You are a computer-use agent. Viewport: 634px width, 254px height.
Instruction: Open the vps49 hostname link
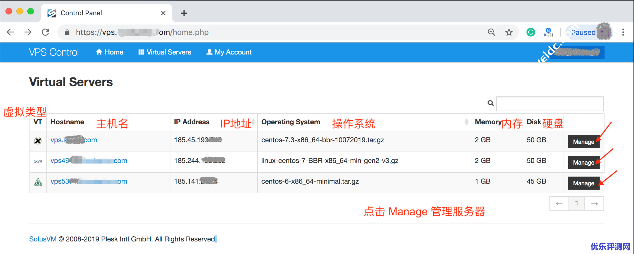coord(89,161)
